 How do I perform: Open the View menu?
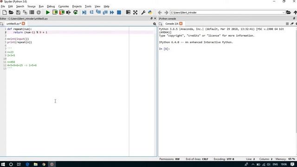(97, 6)
